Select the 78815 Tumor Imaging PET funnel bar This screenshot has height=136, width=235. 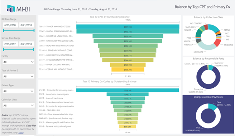click(128, 26)
